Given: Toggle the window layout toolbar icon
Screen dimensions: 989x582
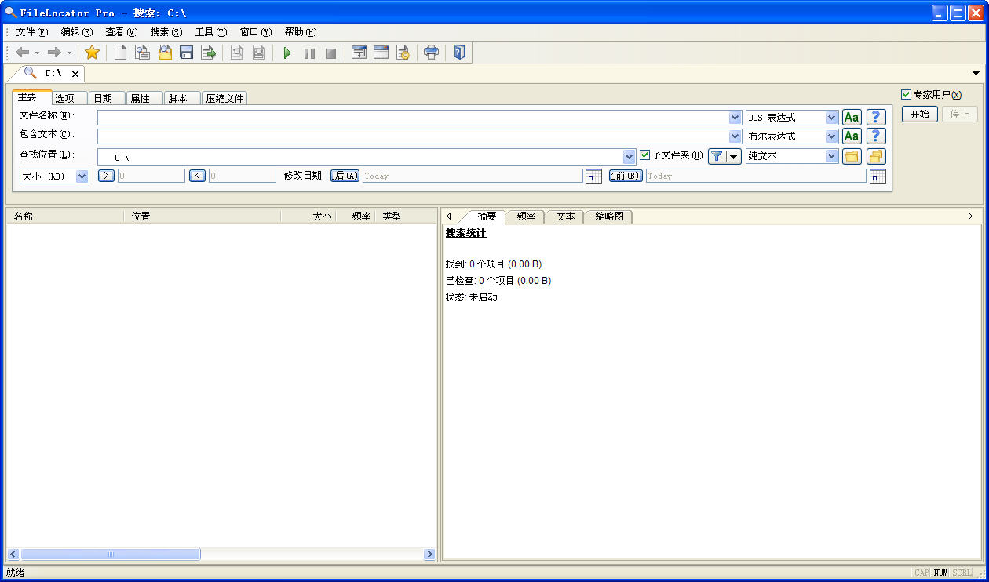Looking at the screenshot, I should [x=381, y=53].
